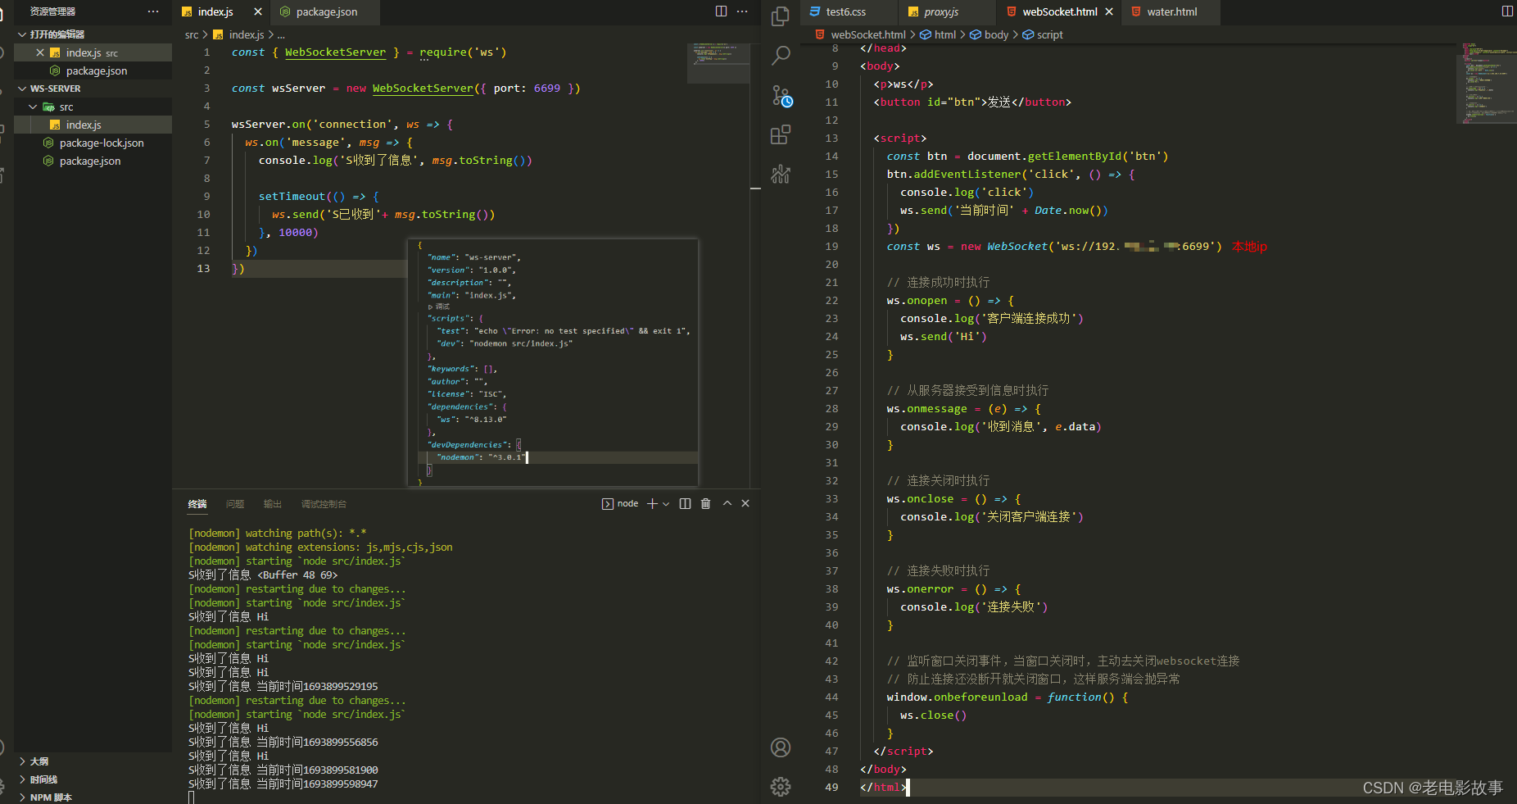Split the terminal panel
The height and width of the screenshot is (804, 1517).
(x=686, y=504)
